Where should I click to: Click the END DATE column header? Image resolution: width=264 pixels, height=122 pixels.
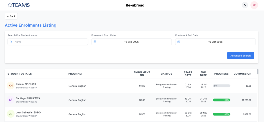point(203,74)
